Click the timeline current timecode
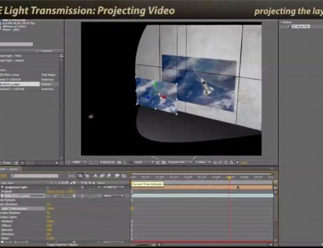323x248 pixels. pos(3,176)
